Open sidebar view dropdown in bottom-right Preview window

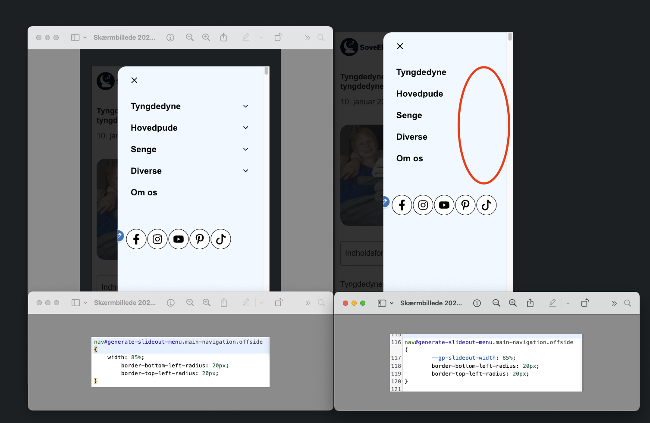392,303
